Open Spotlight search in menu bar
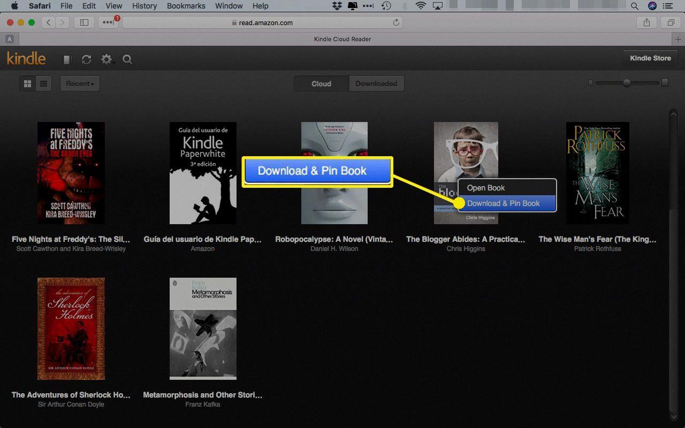The image size is (685, 428). point(635,6)
